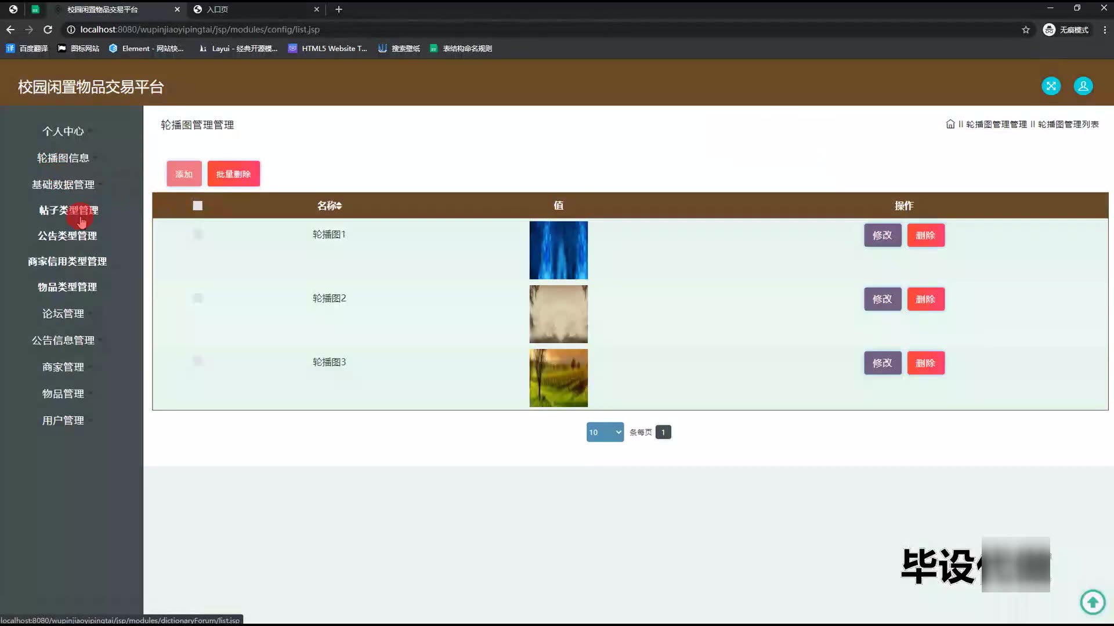Viewport: 1114px width, 626px height.
Task: Click the fullscreen toggle icon in header
Action: tap(1051, 86)
